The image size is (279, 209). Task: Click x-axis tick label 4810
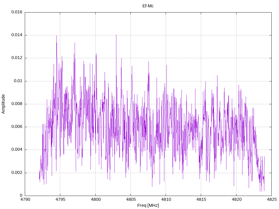point(166,199)
